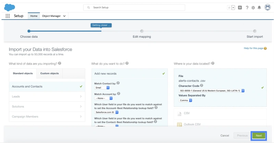Viewport: 274px width, 143px height.
Task: Click the Favorites star icon
Action: pos(229,8)
